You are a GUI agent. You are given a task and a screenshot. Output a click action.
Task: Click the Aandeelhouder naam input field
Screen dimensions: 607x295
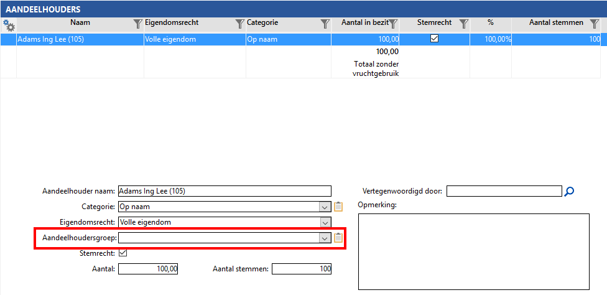pos(225,191)
